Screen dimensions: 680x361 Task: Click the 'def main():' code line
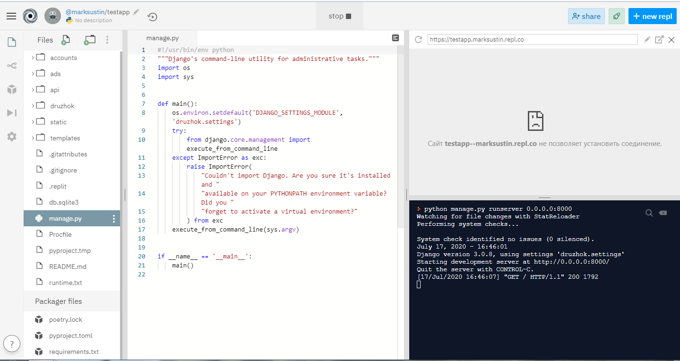pyautogui.click(x=178, y=103)
